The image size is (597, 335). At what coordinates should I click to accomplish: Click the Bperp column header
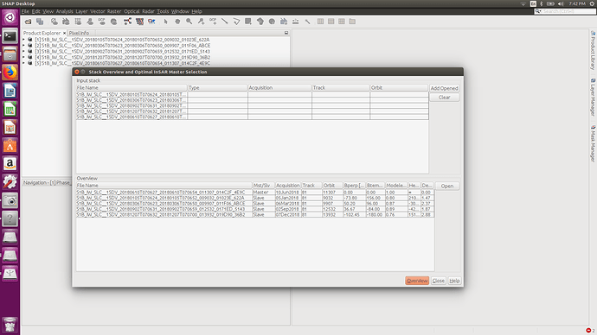coord(354,186)
